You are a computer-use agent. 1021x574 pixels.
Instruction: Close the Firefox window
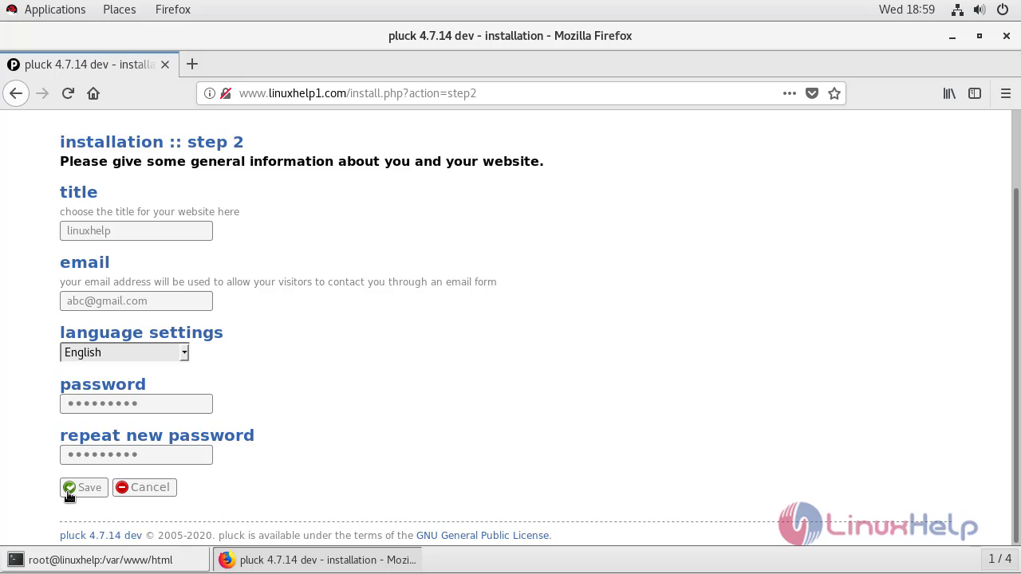[x=1006, y=36]
